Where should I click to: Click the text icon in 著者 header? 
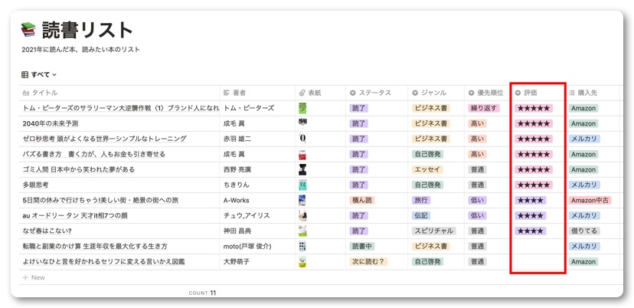coord(227,93)
